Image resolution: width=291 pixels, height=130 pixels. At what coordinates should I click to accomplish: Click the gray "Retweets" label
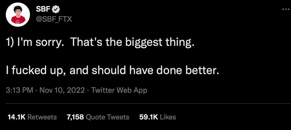pos(42,117)
